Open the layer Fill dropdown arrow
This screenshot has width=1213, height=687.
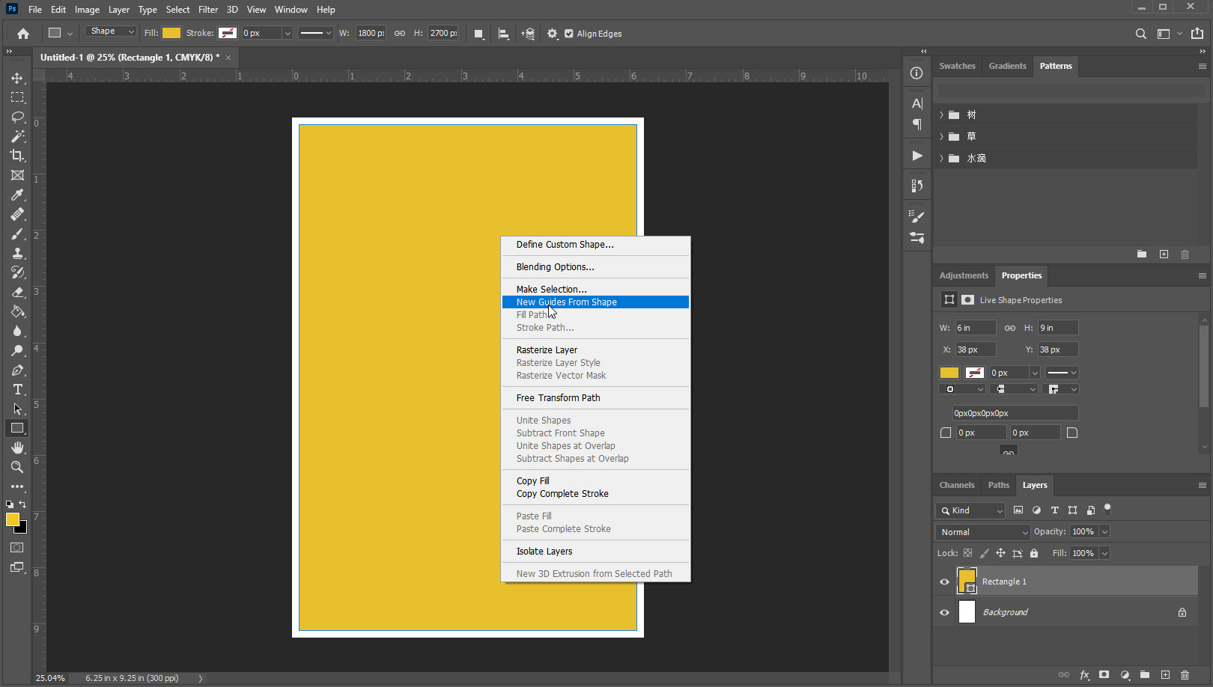[1104, 553]
